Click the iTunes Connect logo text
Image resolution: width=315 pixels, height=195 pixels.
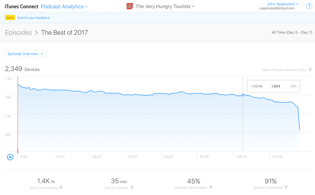[21, 7]
